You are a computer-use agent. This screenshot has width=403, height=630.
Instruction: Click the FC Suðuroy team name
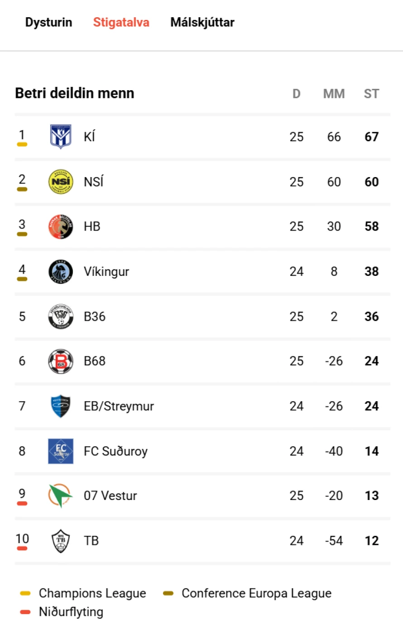115,451
